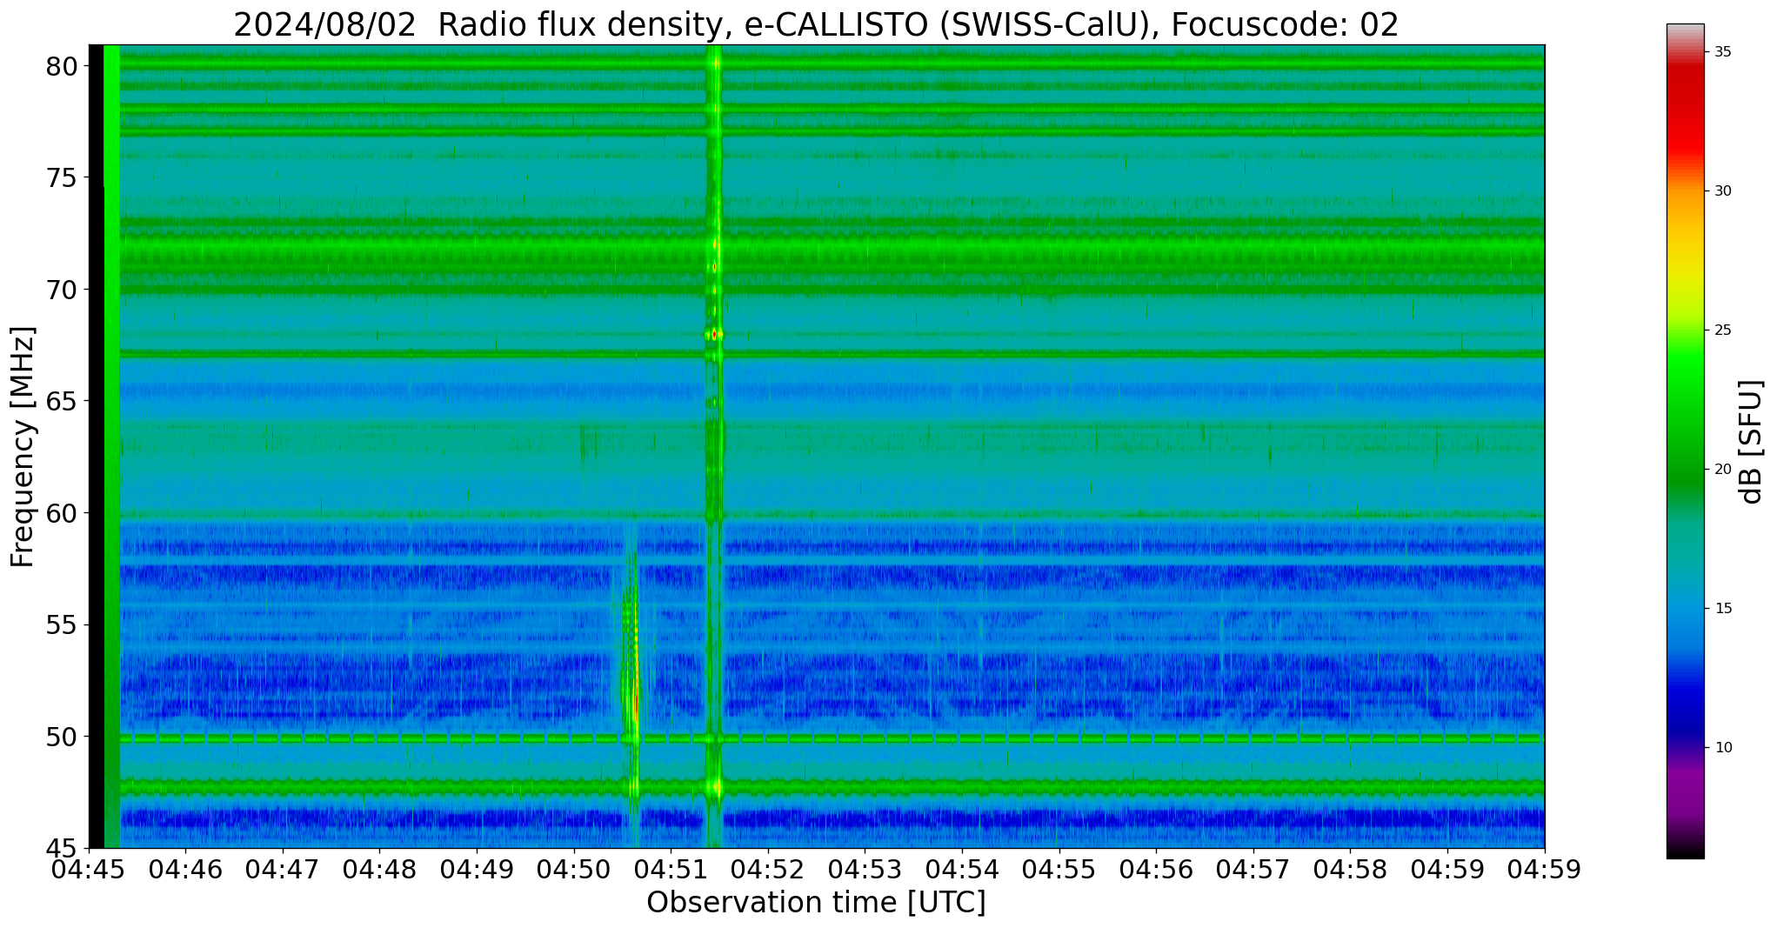Click the 60 MHz y-axis tick label
1777x928 pixels.
pyautogui.click(x=62, y=513)
